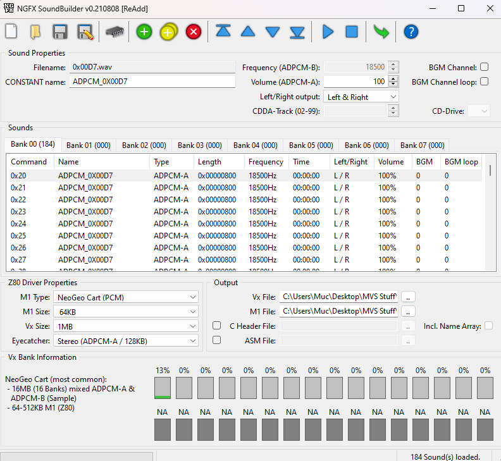Toggle the Incl. Name Array checkbox
Viewport: 501px width, 461px height.
488,326
